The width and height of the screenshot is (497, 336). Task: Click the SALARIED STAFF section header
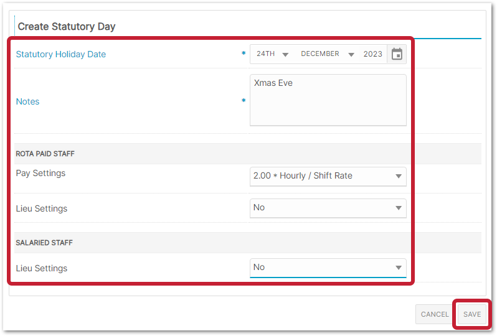click(44, 243)
